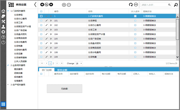Click the solid black add icon
The image size is (180, 110).
click(42, 5)
